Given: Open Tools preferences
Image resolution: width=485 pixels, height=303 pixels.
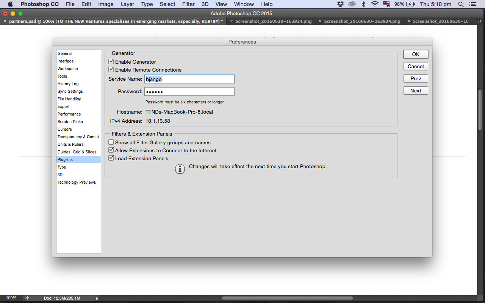Looking at the screenshot, I should pos(78,76).
